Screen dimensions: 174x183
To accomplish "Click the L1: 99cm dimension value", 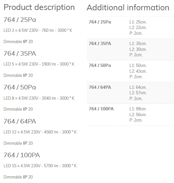I will (x=138, y=109).
